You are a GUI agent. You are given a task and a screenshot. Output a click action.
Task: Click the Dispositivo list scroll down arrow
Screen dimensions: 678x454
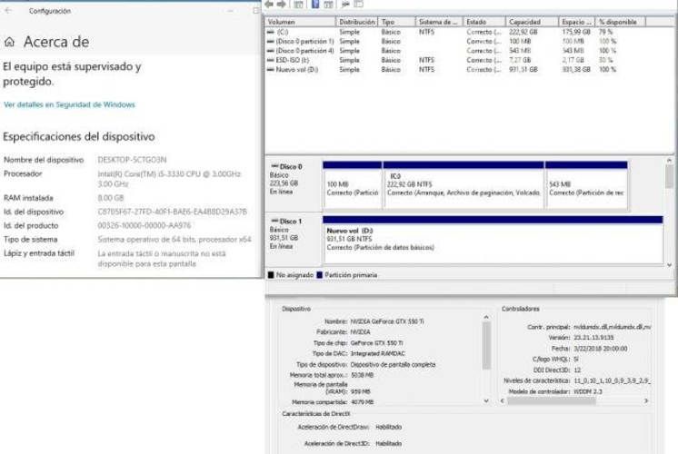[x=486, y=400]
